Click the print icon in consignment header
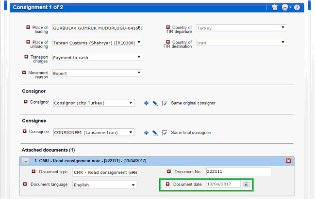315x199 pixels. [x=285, y=7]
